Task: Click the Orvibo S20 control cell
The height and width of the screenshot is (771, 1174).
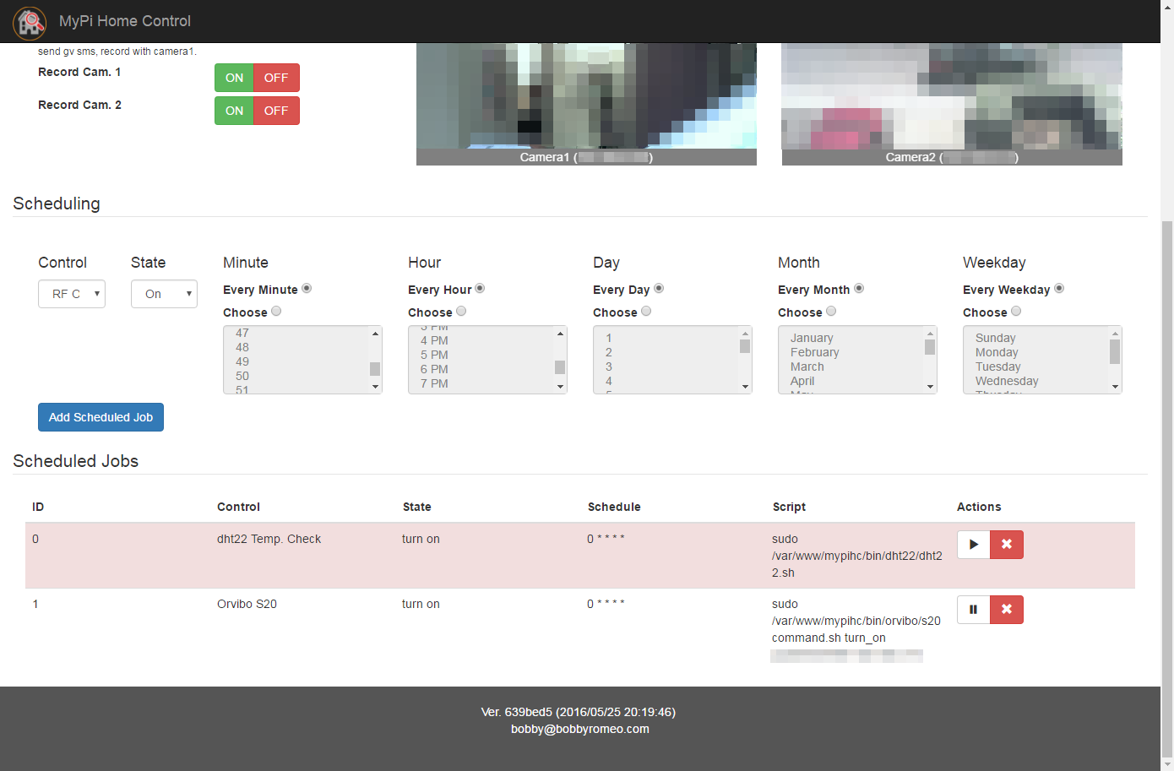Action: (x=247, y=604)
